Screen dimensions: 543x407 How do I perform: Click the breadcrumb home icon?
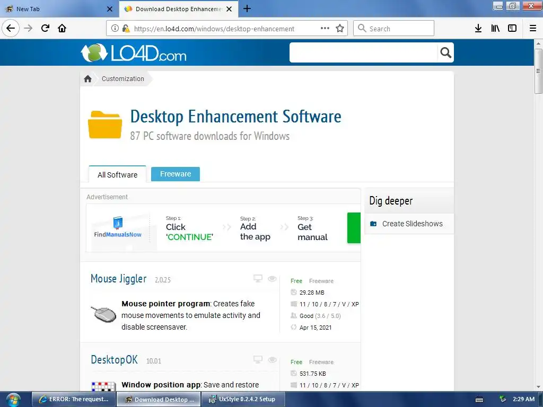pos(87,79)
